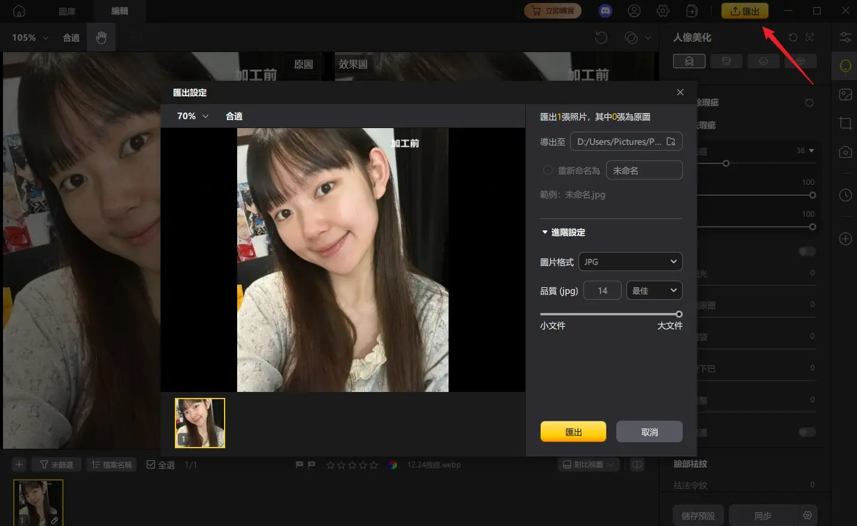The height and width of the screenshot is (526, 857).
Task: Click the Discord icon in title bar
Action: click(x=605, y=10)
